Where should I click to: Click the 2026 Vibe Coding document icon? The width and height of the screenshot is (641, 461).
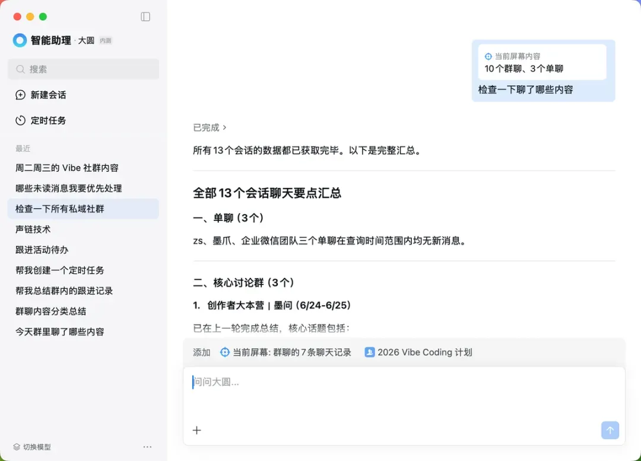tap(370, 352)
